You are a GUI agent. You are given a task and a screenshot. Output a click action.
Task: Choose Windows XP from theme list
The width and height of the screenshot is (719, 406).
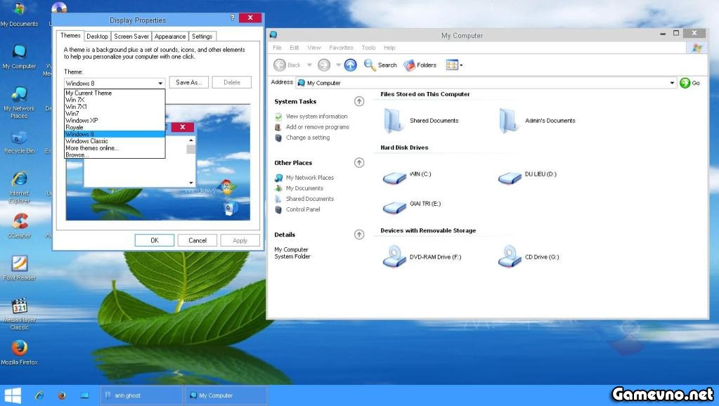[115, 121]
